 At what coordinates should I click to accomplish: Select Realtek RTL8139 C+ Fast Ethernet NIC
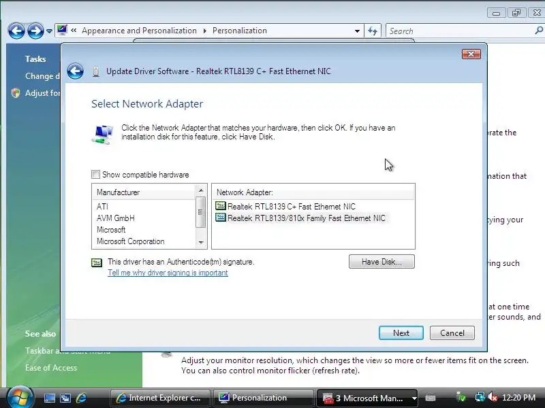[x=292, y=207]
